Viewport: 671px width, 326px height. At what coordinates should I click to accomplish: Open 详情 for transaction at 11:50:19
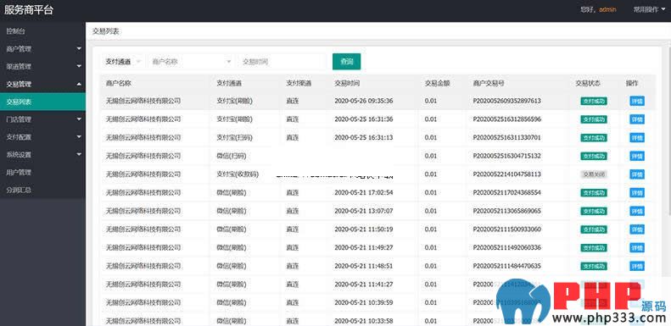coord(637,229)
